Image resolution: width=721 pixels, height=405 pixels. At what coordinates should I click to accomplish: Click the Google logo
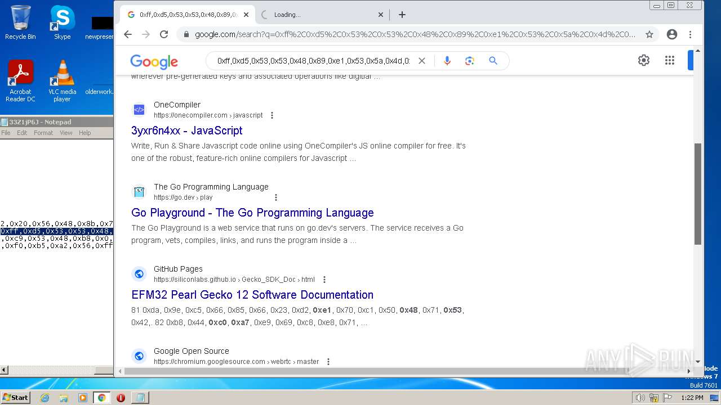(154, 61)
